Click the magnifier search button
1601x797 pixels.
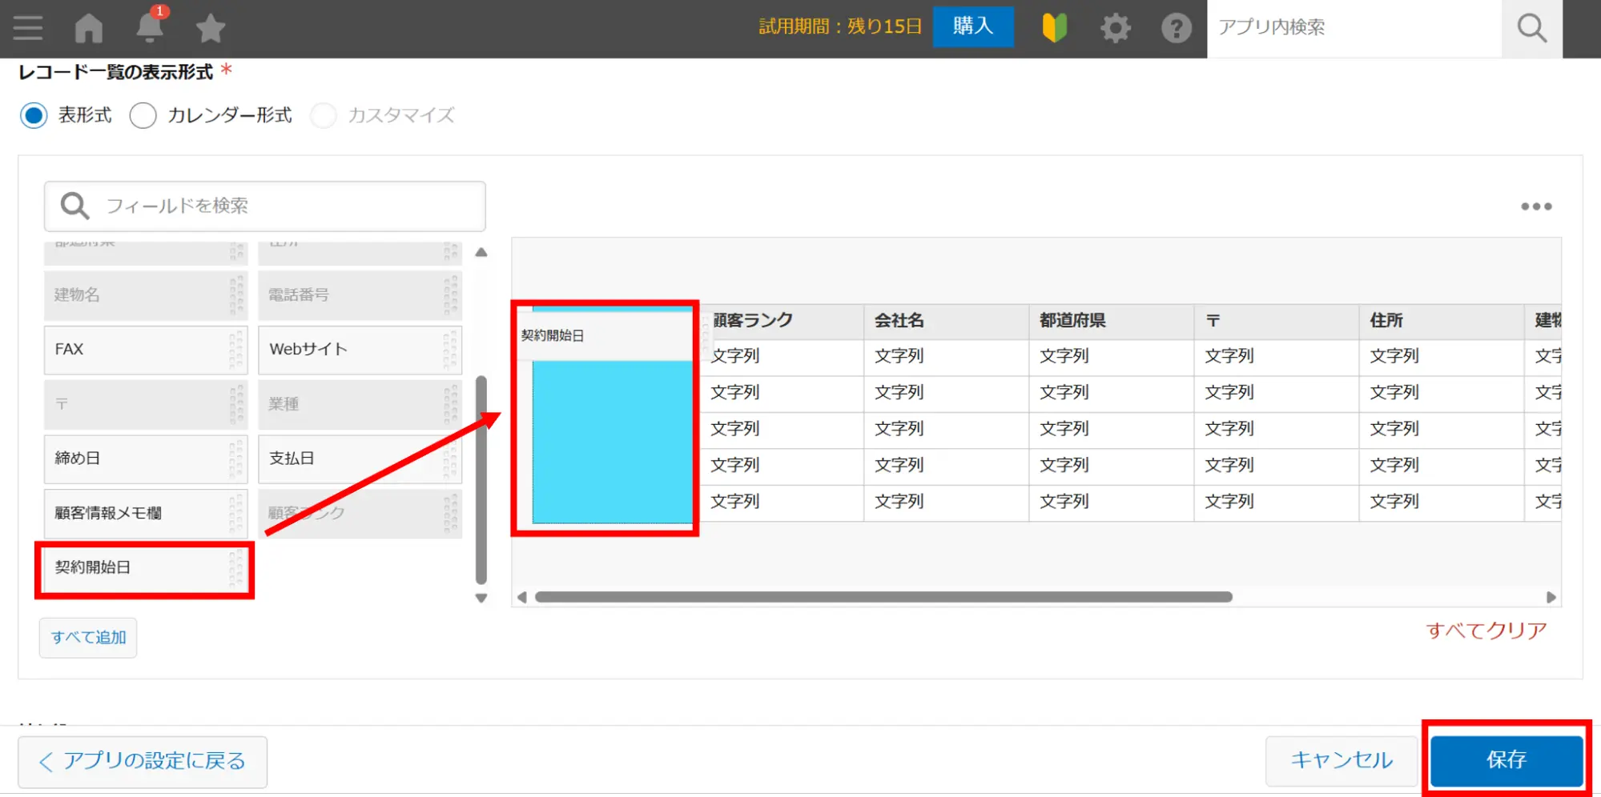click(1531, 28)
